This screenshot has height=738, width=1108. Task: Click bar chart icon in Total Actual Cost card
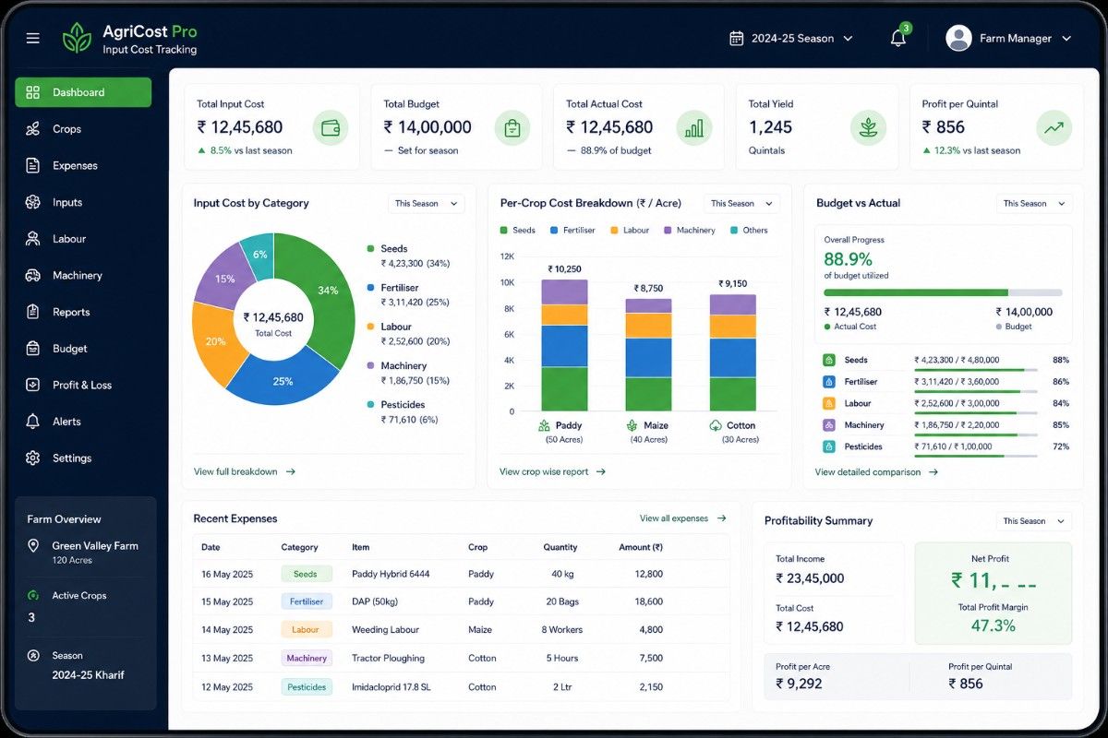click(x=694, y=127)
